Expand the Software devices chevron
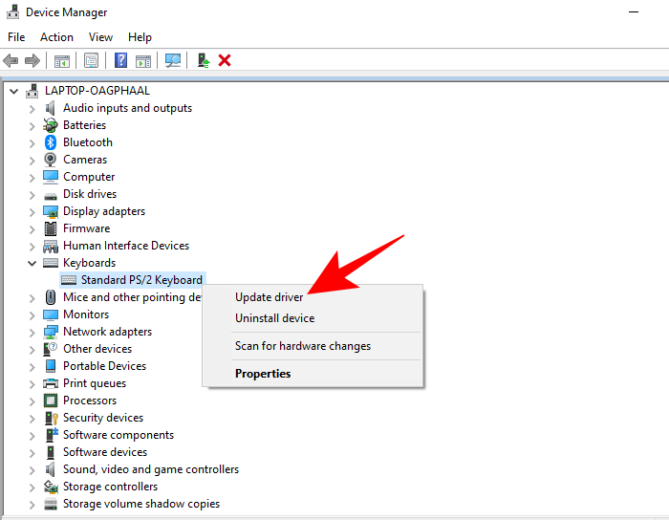Screen dimensions: 669x520 32,453
